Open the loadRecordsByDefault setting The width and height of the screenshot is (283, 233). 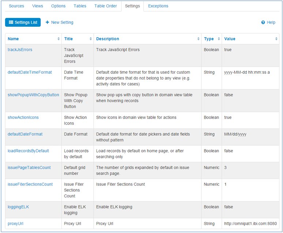[x=28, y=151]
